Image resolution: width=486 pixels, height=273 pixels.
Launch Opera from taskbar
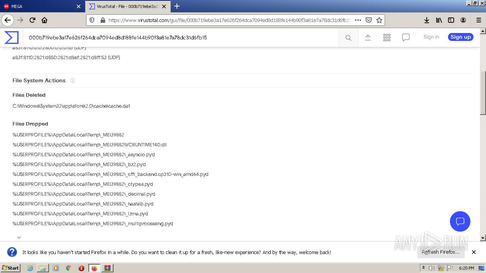click(81, 268)
